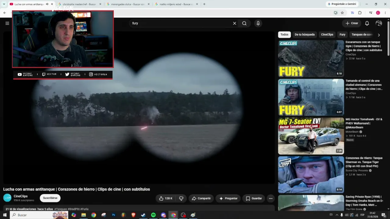Switch to 'christophe masterchef' tab
The height and width of the screenshot is (219, 390).
tap(79, 4)
